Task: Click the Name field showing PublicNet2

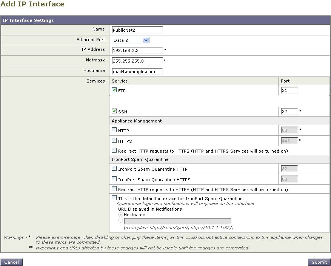Action: tap(137, 30)
